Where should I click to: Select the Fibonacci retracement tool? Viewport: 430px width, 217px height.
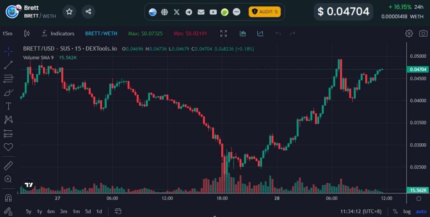8,78
